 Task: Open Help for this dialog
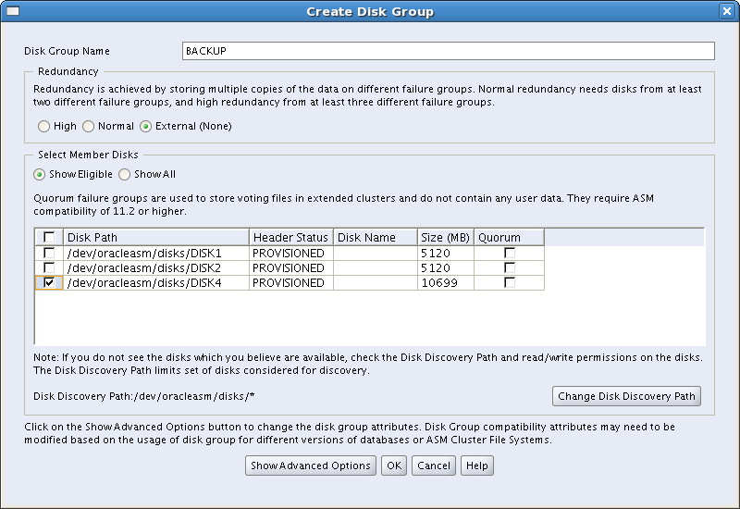[x=477, y=466]
